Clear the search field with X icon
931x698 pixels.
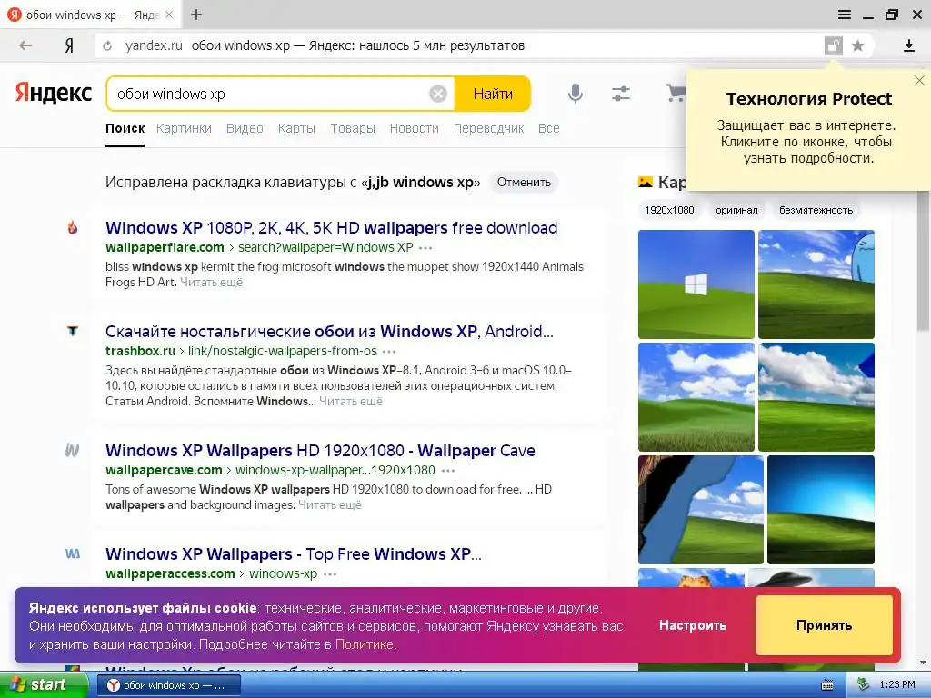pos(438,94)
